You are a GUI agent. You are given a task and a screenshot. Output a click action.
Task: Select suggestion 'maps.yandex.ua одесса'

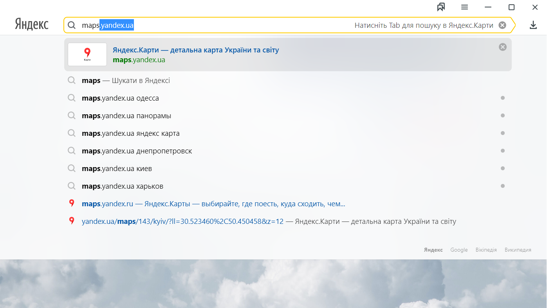coord(288,98)
